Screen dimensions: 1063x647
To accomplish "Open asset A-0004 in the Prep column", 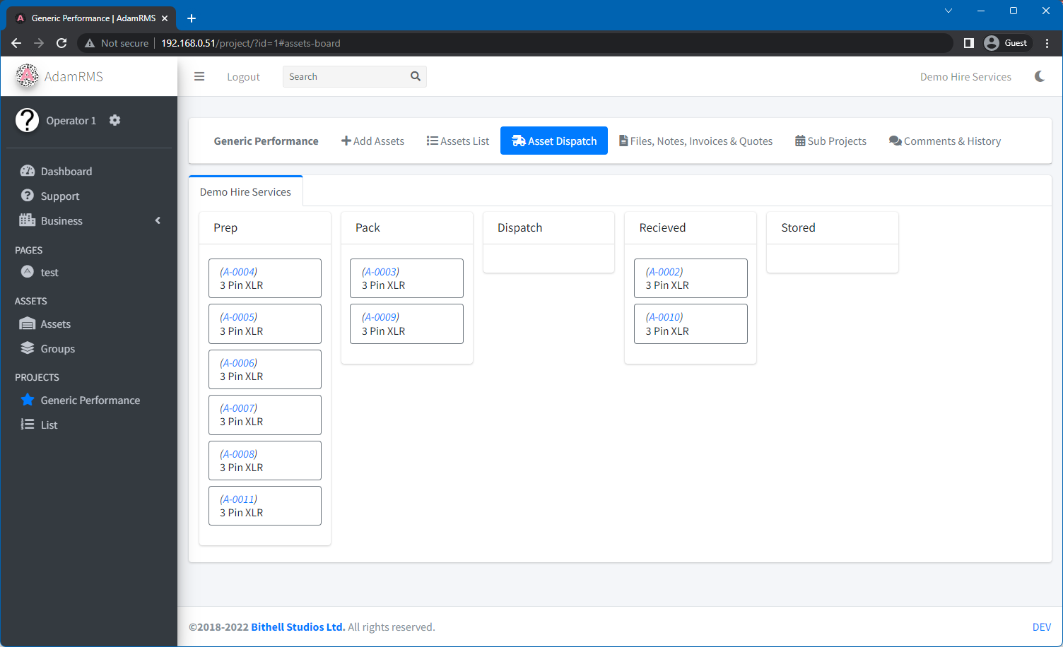I will coord(265,278).
